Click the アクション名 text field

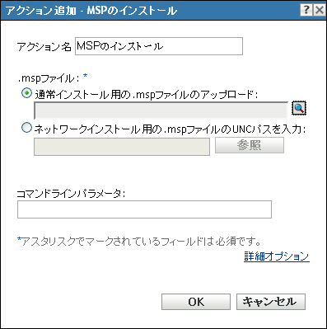159,46
